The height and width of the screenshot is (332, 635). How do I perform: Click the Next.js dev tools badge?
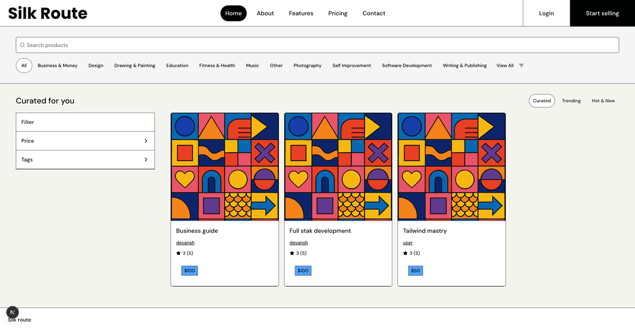12,313
